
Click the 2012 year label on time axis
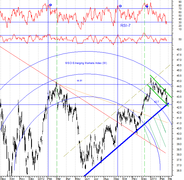coord(42,179)
